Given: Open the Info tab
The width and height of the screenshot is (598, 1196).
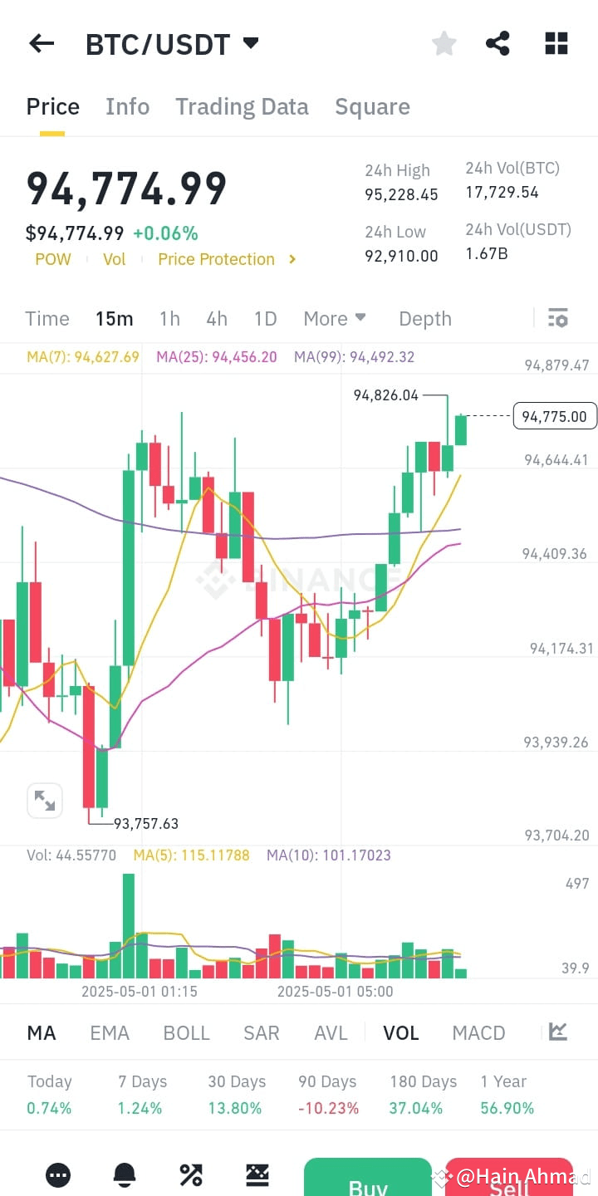Looking at the screenshot, I should (127, 106).
